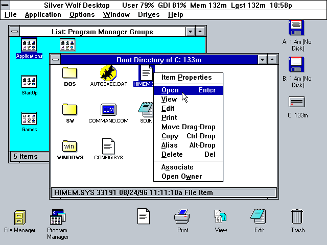Viewport: 327px width, 245px height.
Task: Select the unlabeled group icon beside Applications
Action: (67, 45)
